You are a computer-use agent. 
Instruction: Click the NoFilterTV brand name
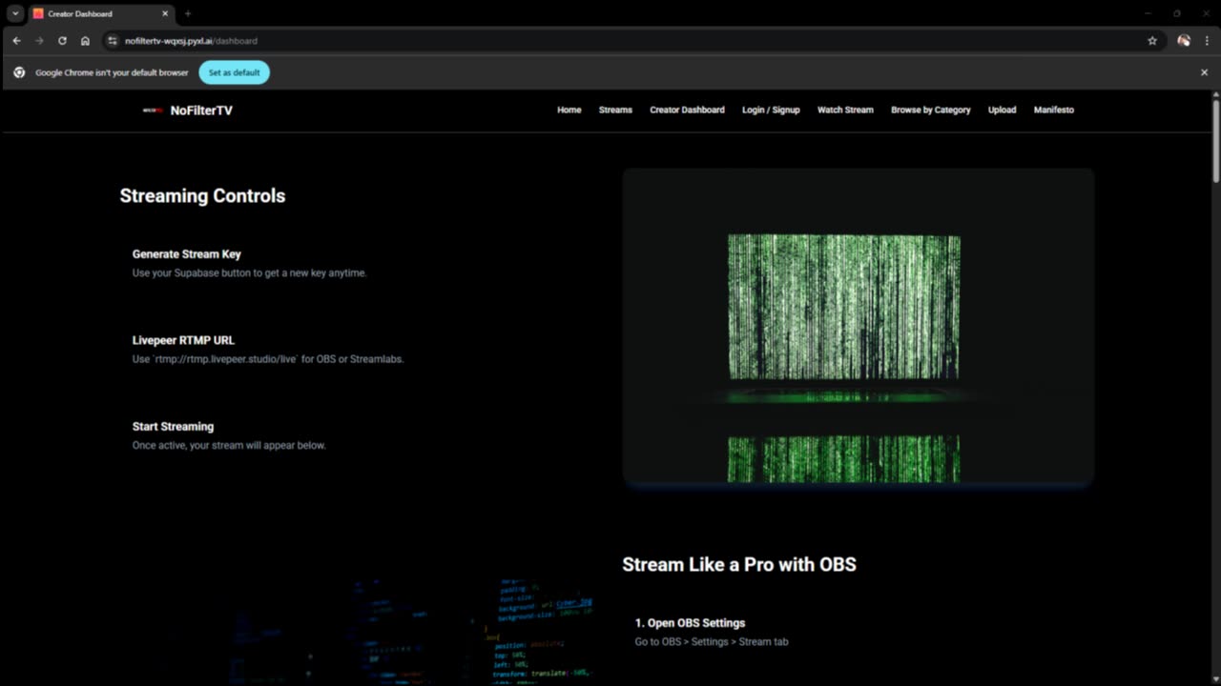[x=201, y=111]
